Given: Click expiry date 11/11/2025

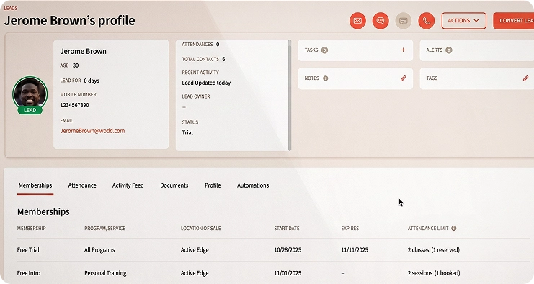Looking at the screenshot, I should click(355, 250).
